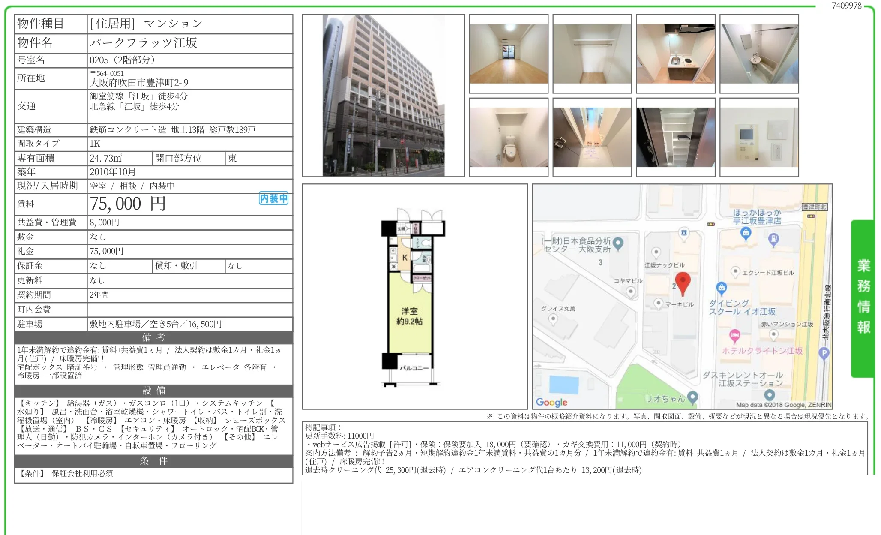
Task: Select the kitchen photo thumbnail
Action: pos(676,53)
